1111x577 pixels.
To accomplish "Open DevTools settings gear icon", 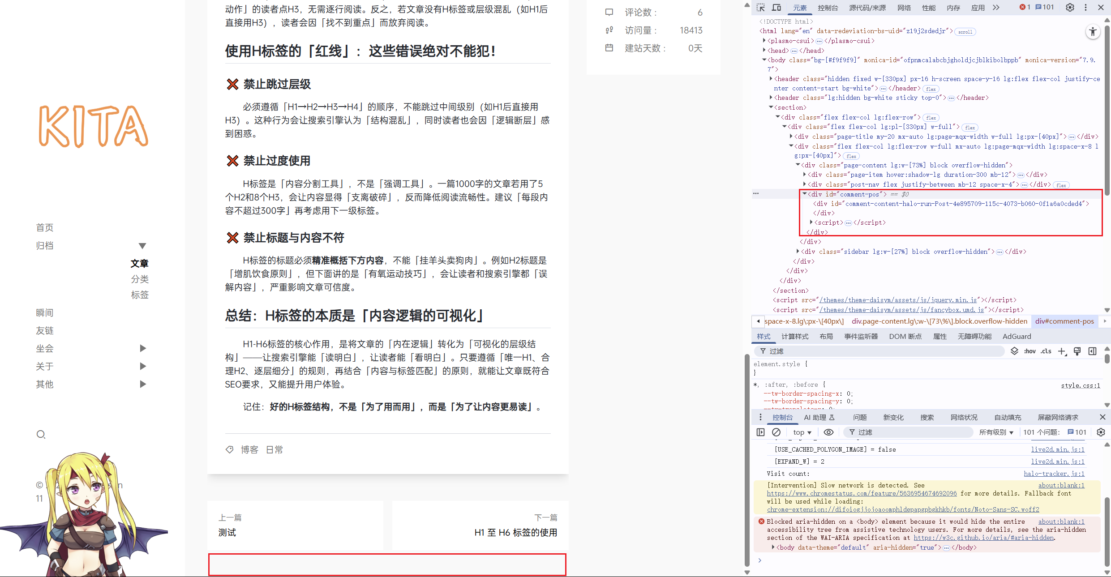I will (x=1070, y=8).
